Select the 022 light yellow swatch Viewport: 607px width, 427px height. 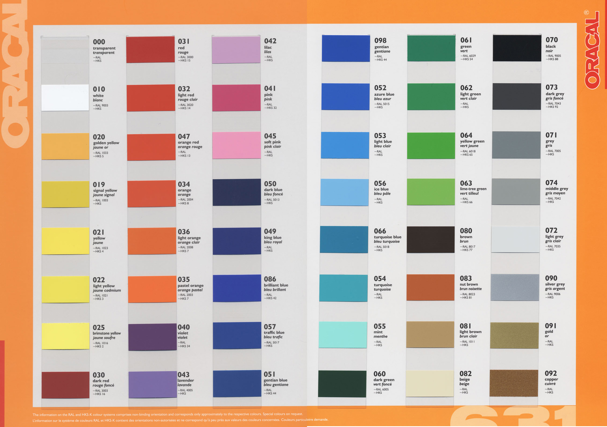click(65, 289)
